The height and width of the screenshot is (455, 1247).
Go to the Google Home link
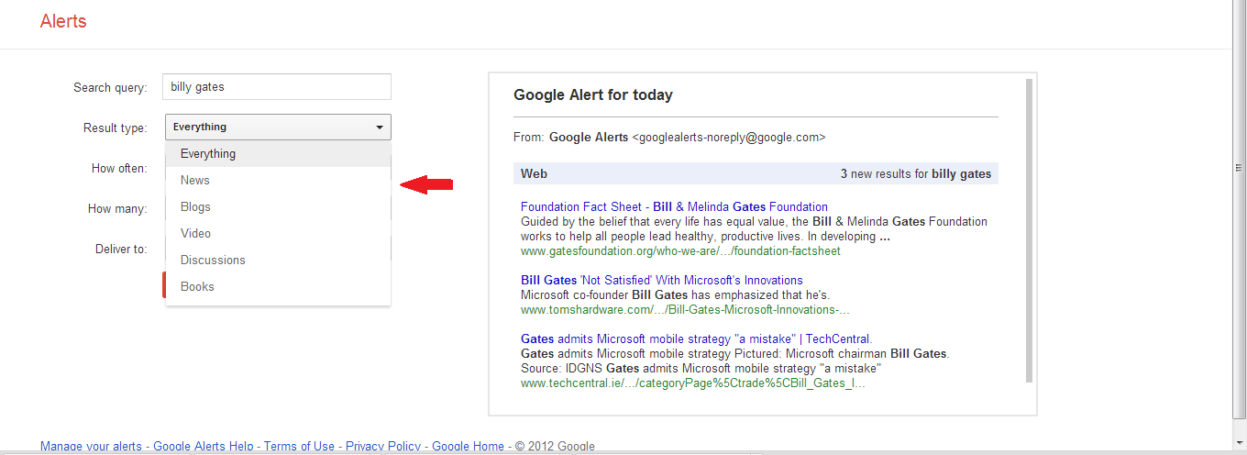tap(469, 447)
